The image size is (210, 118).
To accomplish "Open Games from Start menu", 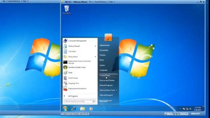I will [102, 65].
